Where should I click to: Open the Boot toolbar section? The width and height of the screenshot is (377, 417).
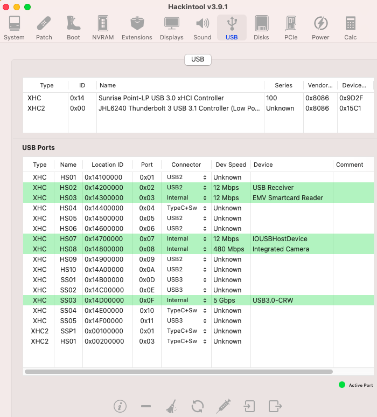coord(73,28)
